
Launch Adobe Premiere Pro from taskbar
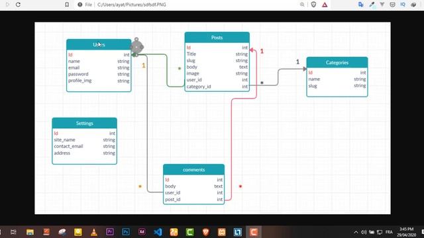tap(110, 232)
